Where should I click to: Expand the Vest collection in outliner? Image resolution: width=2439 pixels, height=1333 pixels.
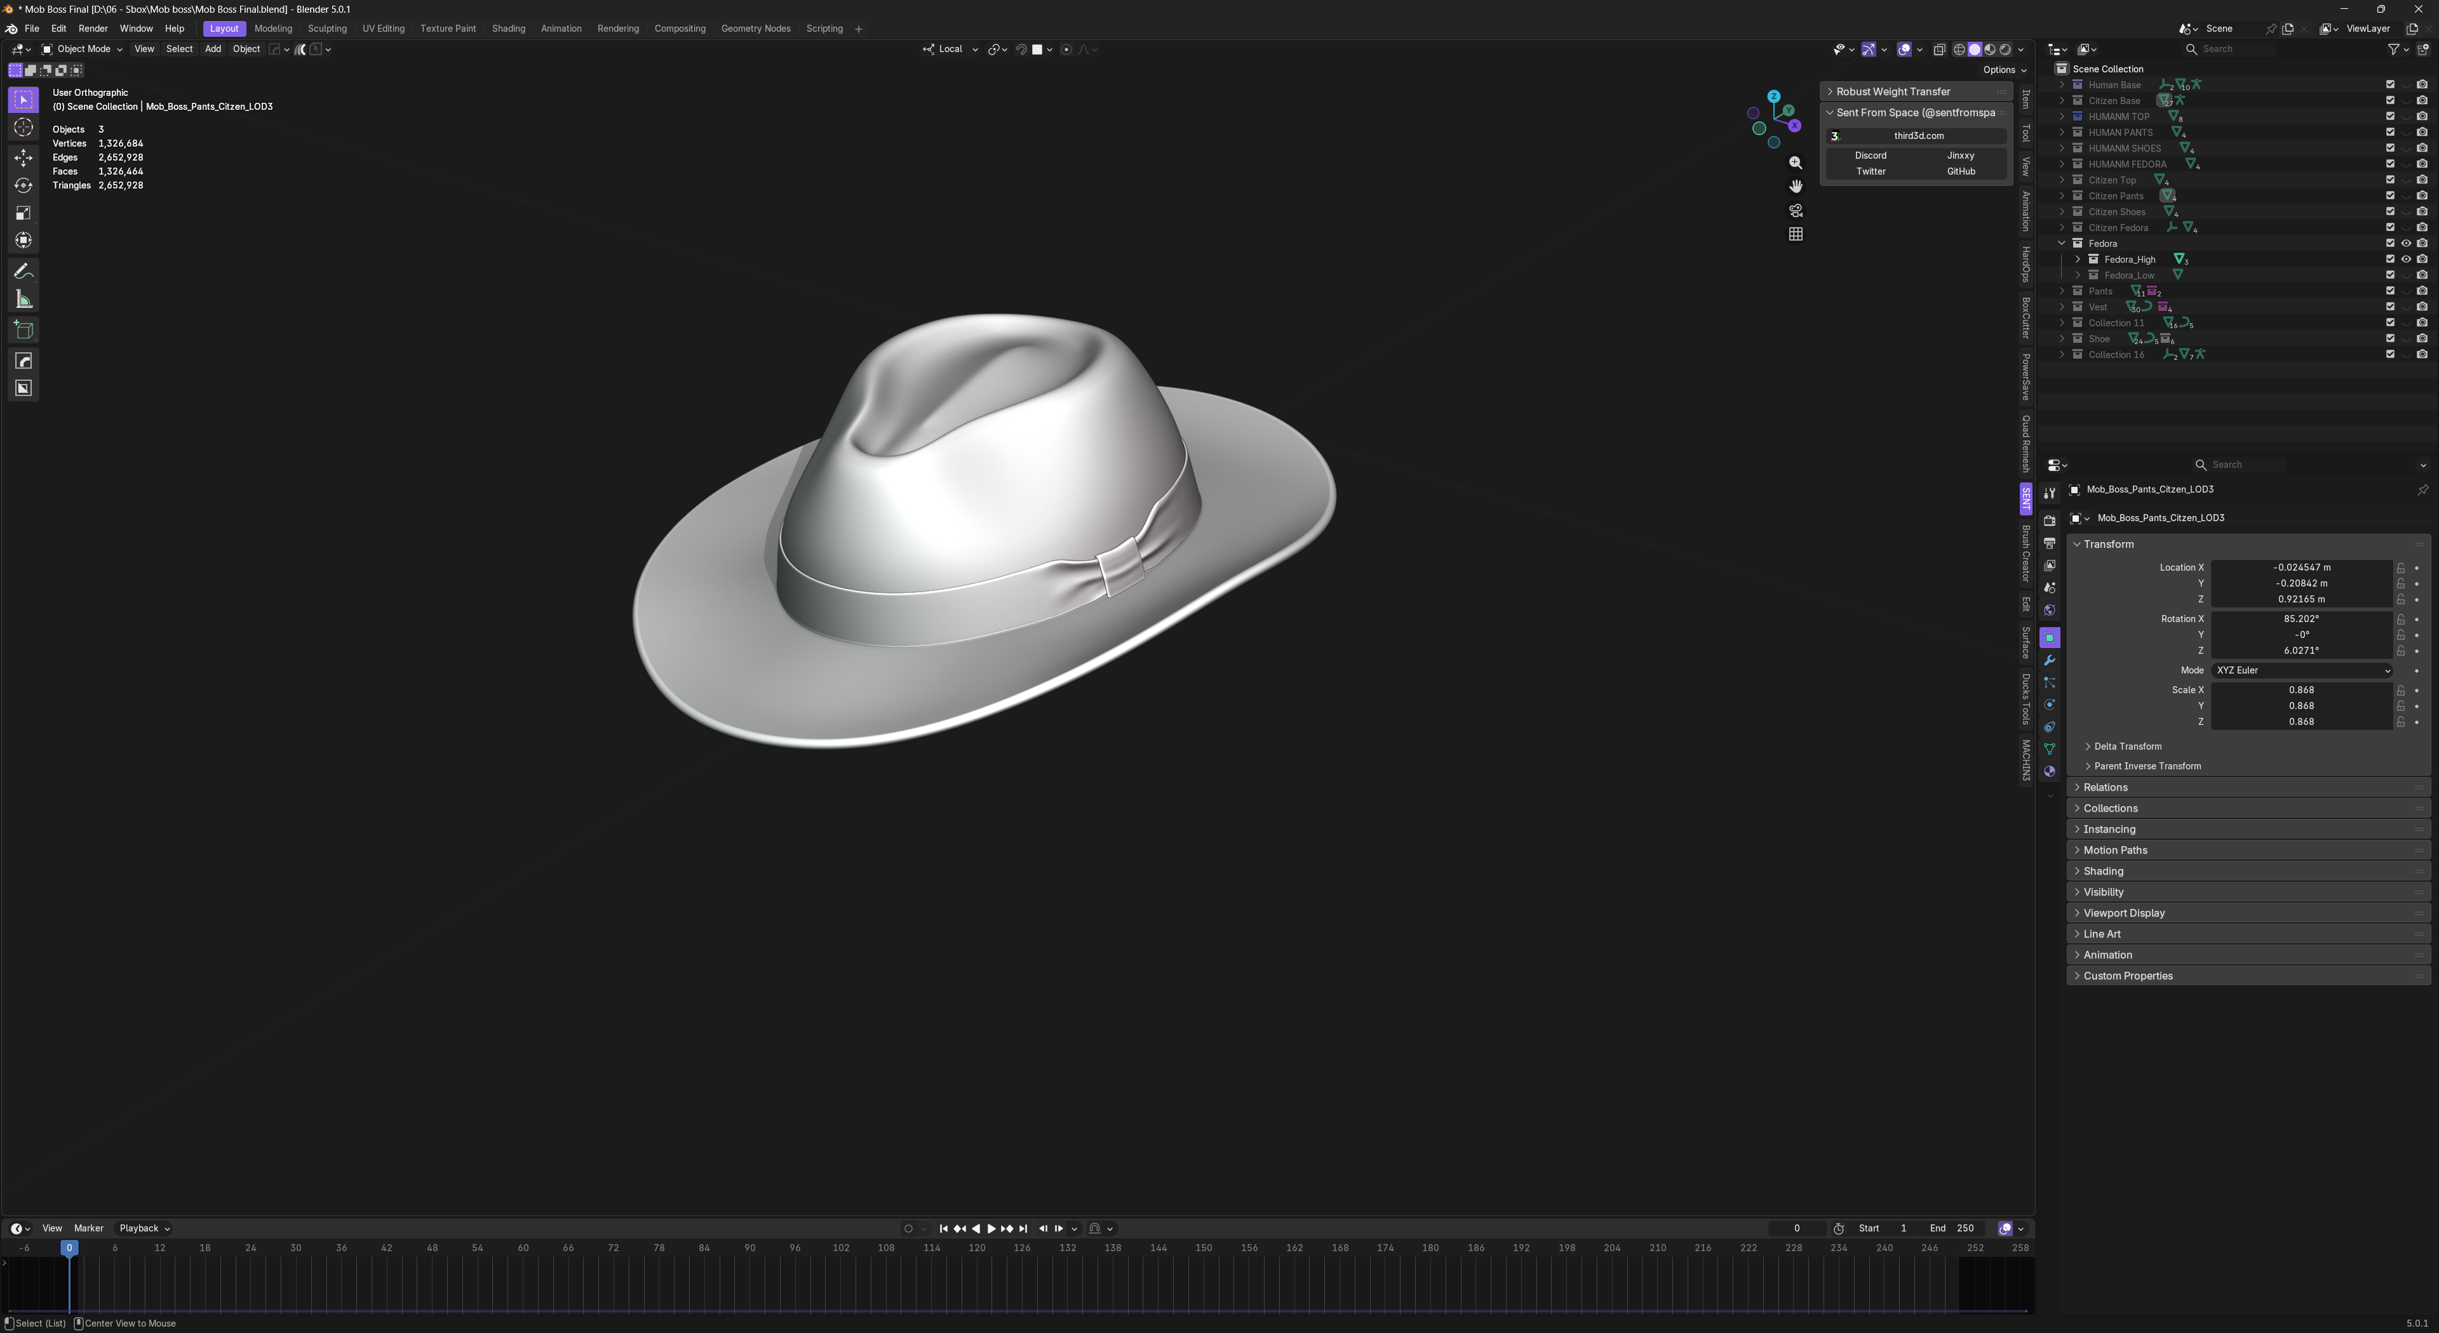[2062, 307]
